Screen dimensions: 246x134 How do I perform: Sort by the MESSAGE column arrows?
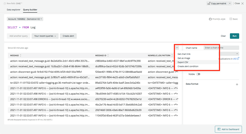click(x=21, y=55)
